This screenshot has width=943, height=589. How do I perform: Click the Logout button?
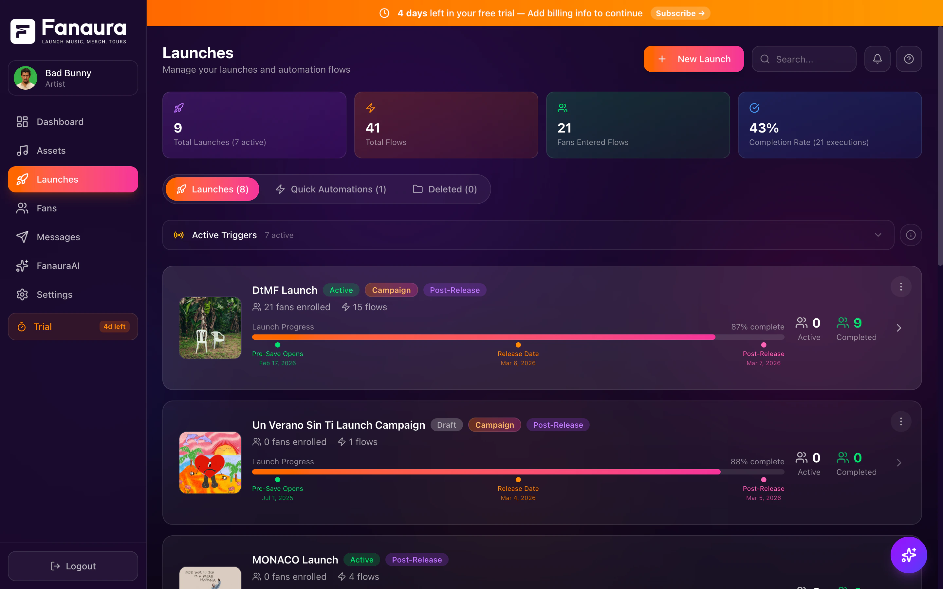(73, 566)
